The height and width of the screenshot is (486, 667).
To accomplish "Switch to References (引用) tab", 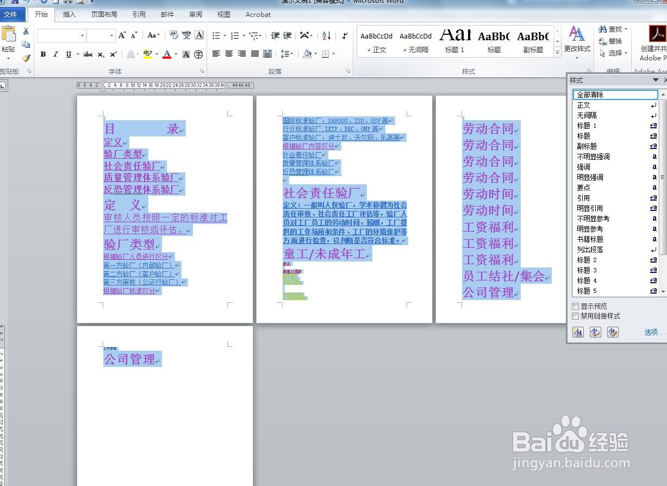I will coord(139,15).
